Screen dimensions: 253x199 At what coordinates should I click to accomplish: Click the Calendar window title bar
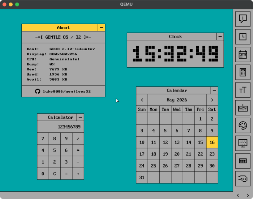(173, 90)
